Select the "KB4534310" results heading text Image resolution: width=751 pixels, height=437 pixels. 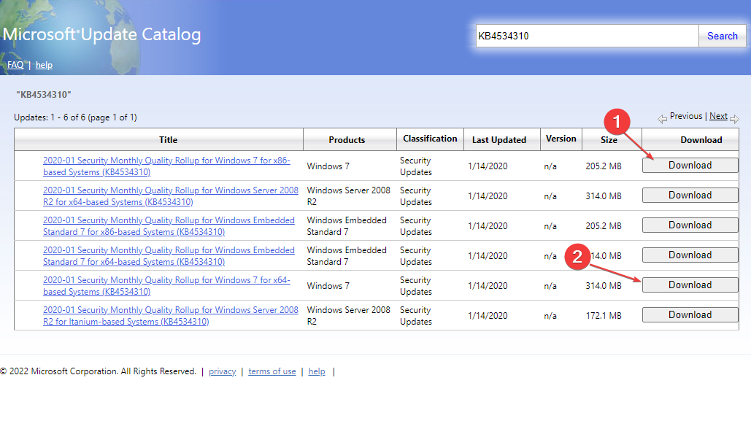[x=44, y=95]
